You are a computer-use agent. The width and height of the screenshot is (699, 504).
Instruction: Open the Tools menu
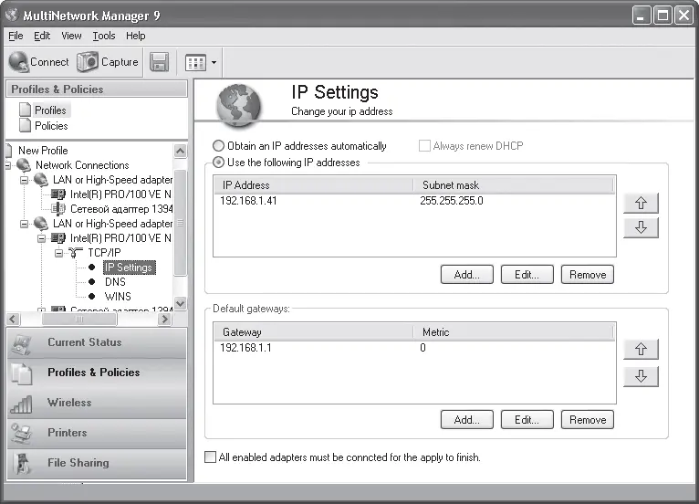pos(103,36)
